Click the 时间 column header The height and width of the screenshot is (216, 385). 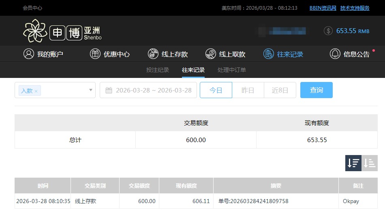(x=43, y=186)
